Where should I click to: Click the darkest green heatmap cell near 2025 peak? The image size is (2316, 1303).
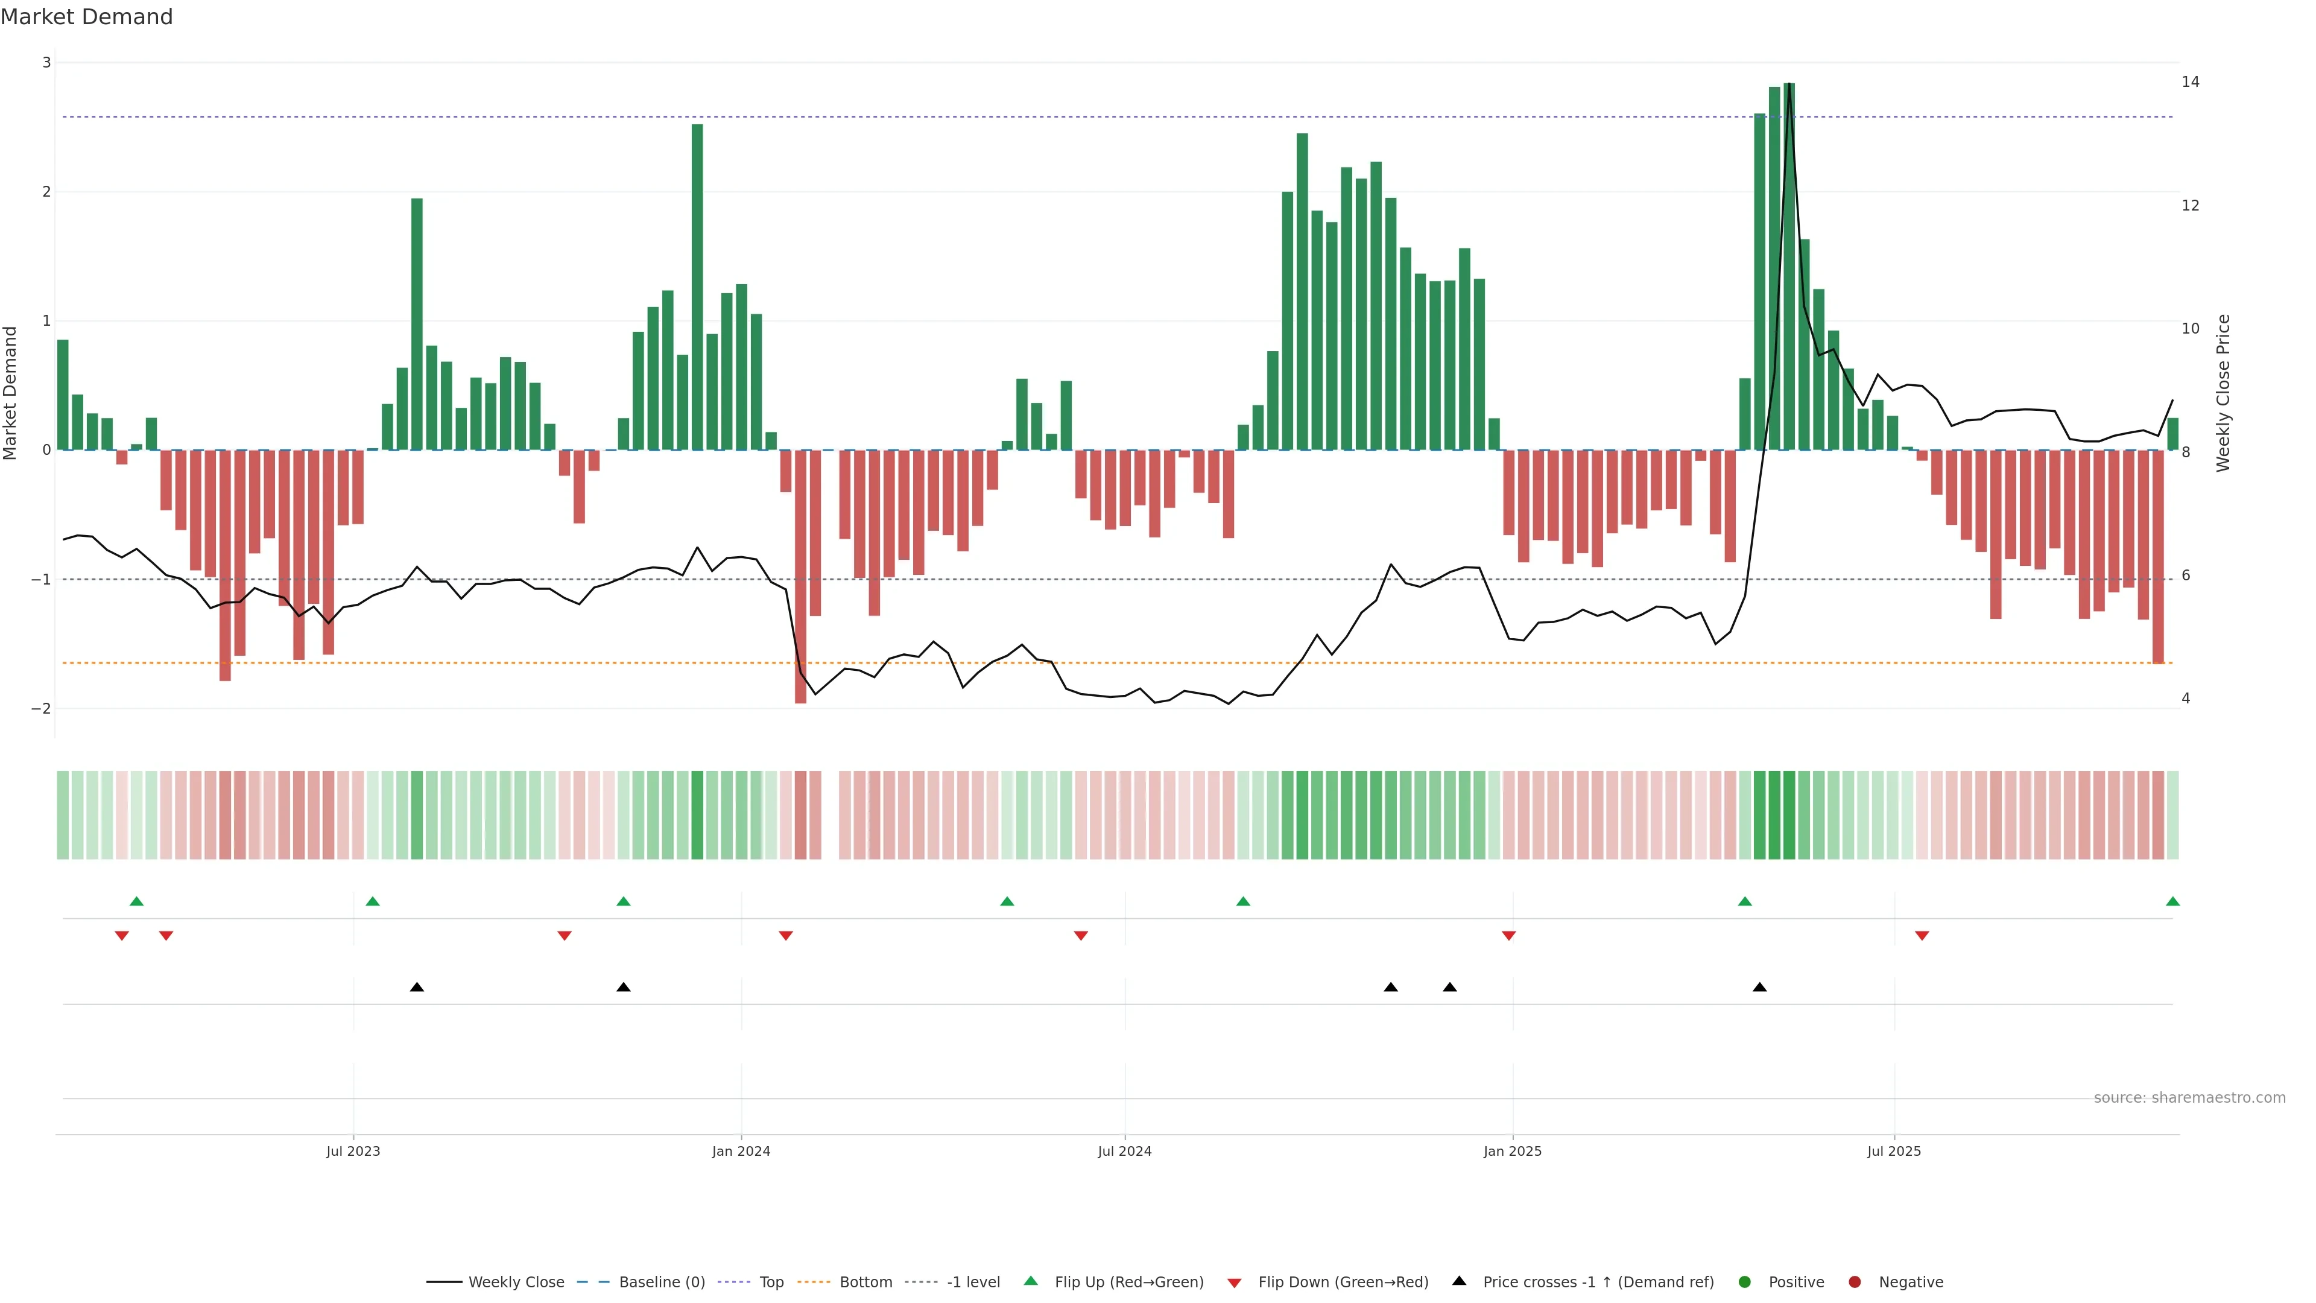1789,815
